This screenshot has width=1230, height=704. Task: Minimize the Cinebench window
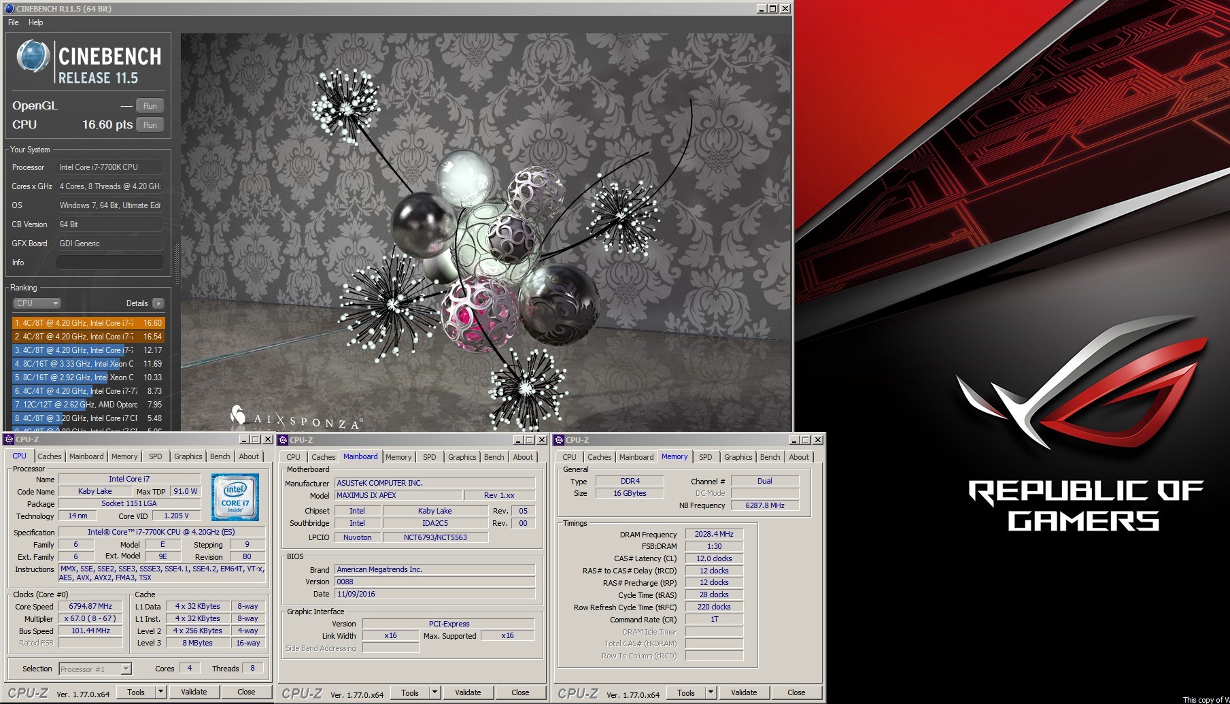(x=761, y=9)
